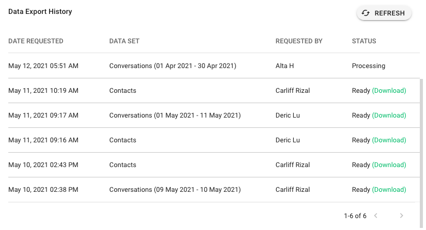Click the DATA SET column header

click(124, 41)
